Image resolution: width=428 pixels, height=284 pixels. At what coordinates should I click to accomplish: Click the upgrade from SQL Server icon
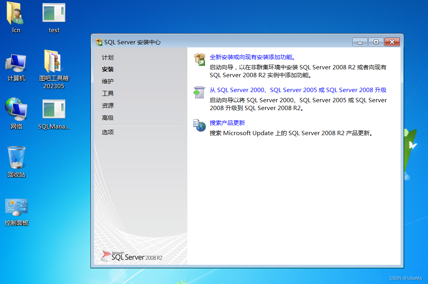pyautogui.click(x=199, y=92)
